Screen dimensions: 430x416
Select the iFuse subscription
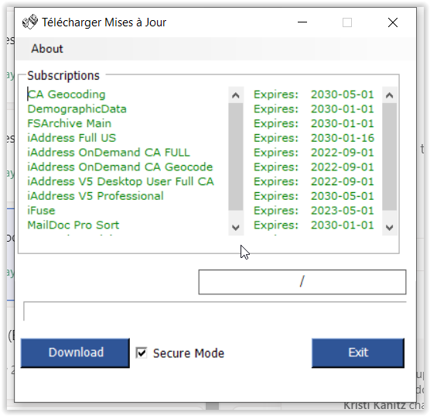(41, 211)
